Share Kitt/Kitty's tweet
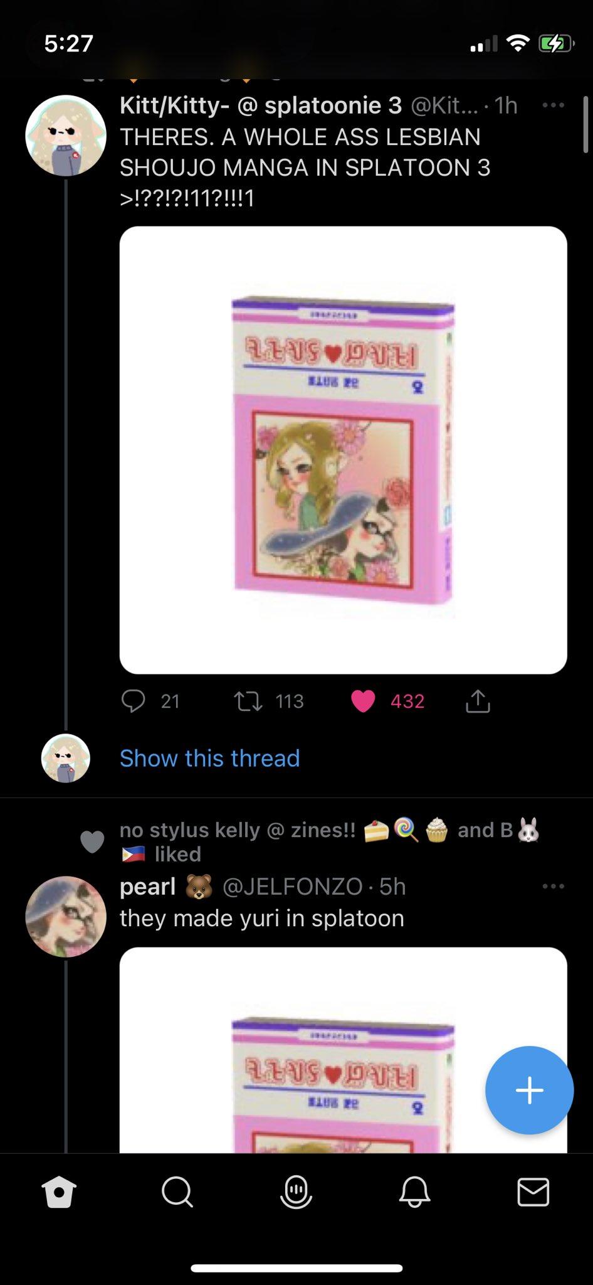 click(478, 701)
